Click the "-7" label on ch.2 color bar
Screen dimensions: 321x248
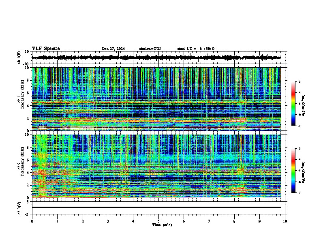coord(299,193)
